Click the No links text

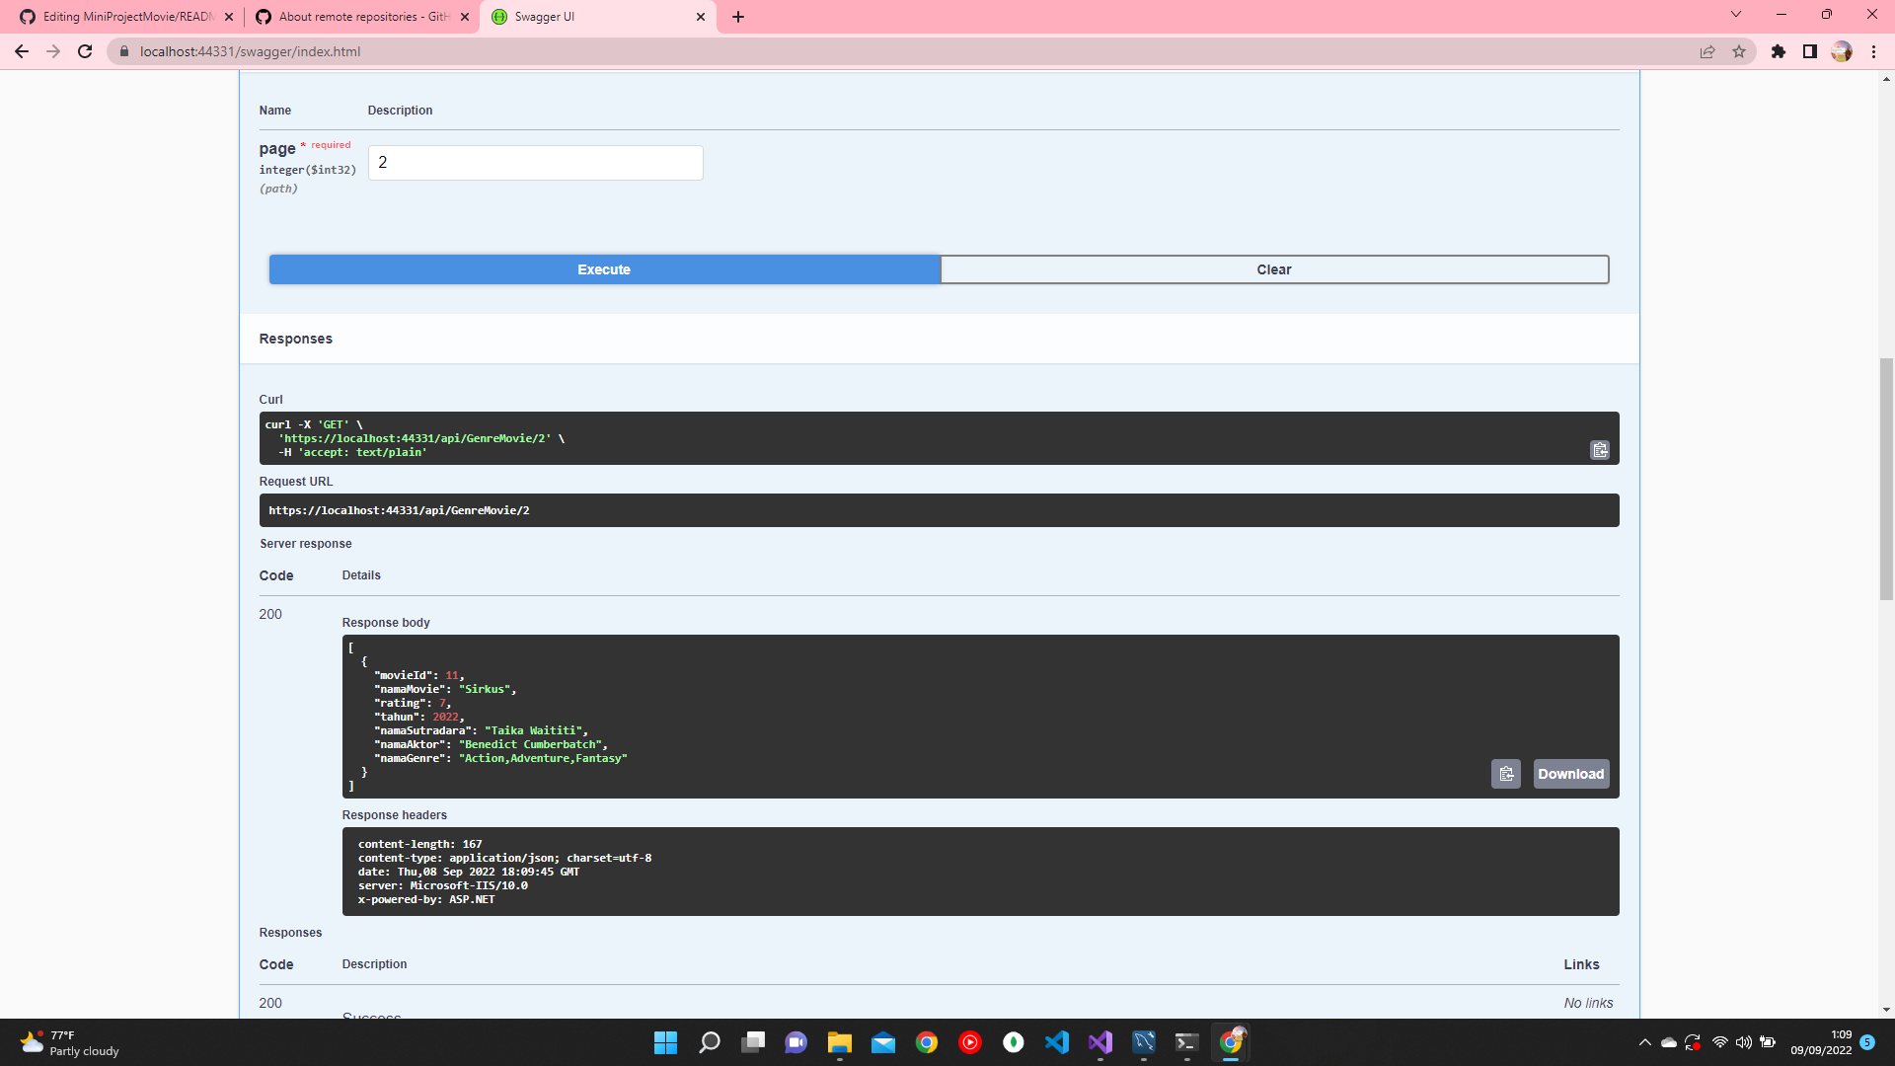coord(1588,1003)
